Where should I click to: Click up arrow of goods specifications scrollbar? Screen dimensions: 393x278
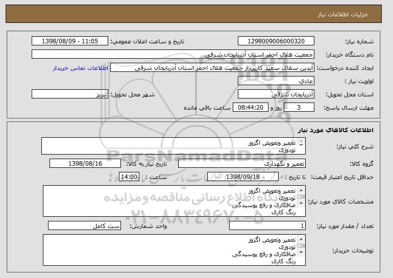(301, 190)
